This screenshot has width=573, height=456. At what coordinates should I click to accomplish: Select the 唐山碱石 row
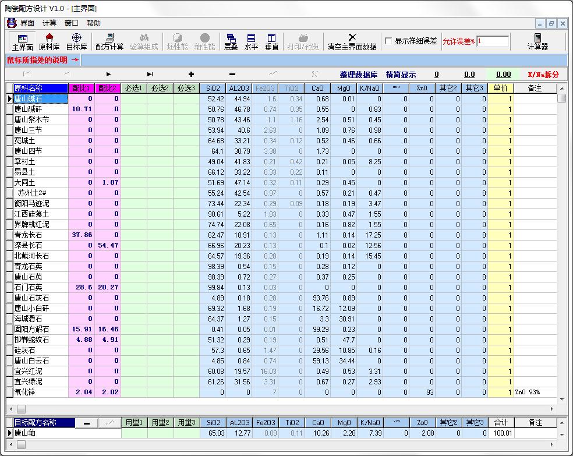282,98
